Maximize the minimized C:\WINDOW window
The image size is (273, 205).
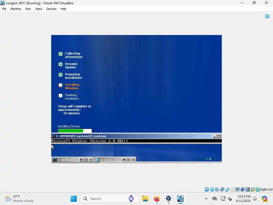click(x=86, y=160)
